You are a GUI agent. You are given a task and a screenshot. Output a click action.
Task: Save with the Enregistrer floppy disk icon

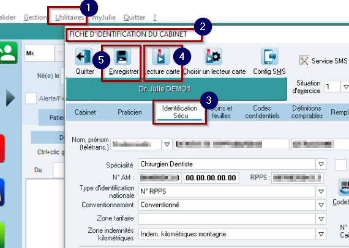pyautogui.click(x=122, y=57)
